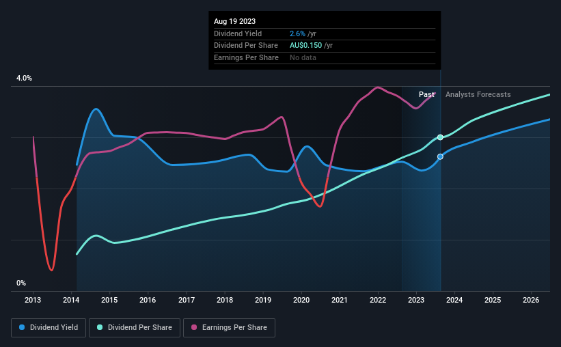Click the AU$0.150 dividend per share value

click(x=306, y=46)
